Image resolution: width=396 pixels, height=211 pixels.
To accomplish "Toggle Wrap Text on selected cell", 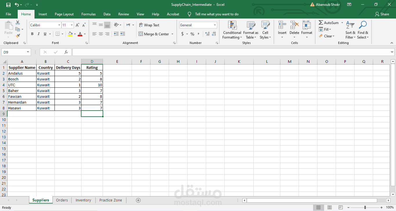I will pyautogui.click(x=149, y=25).
